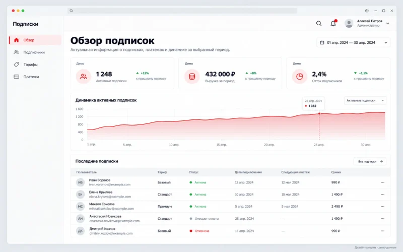This screenshot has width=403, height=252.
Task: Click the Пользователь column header
Action: click(x=86, y=172)
